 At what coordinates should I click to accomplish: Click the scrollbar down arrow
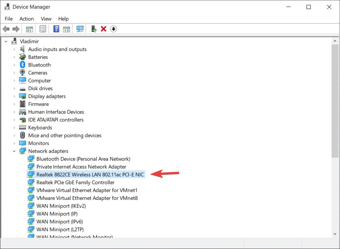(x=335, y=234)
